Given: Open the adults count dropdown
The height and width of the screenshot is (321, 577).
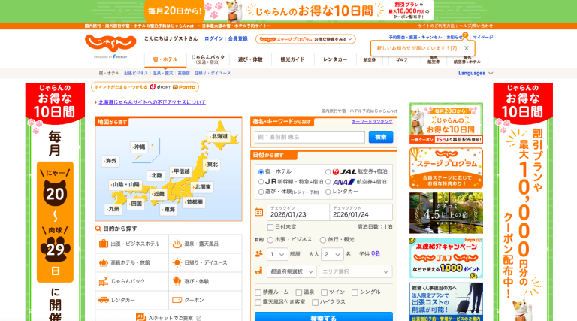Looking at the screenshot, I should pos(332,254).
